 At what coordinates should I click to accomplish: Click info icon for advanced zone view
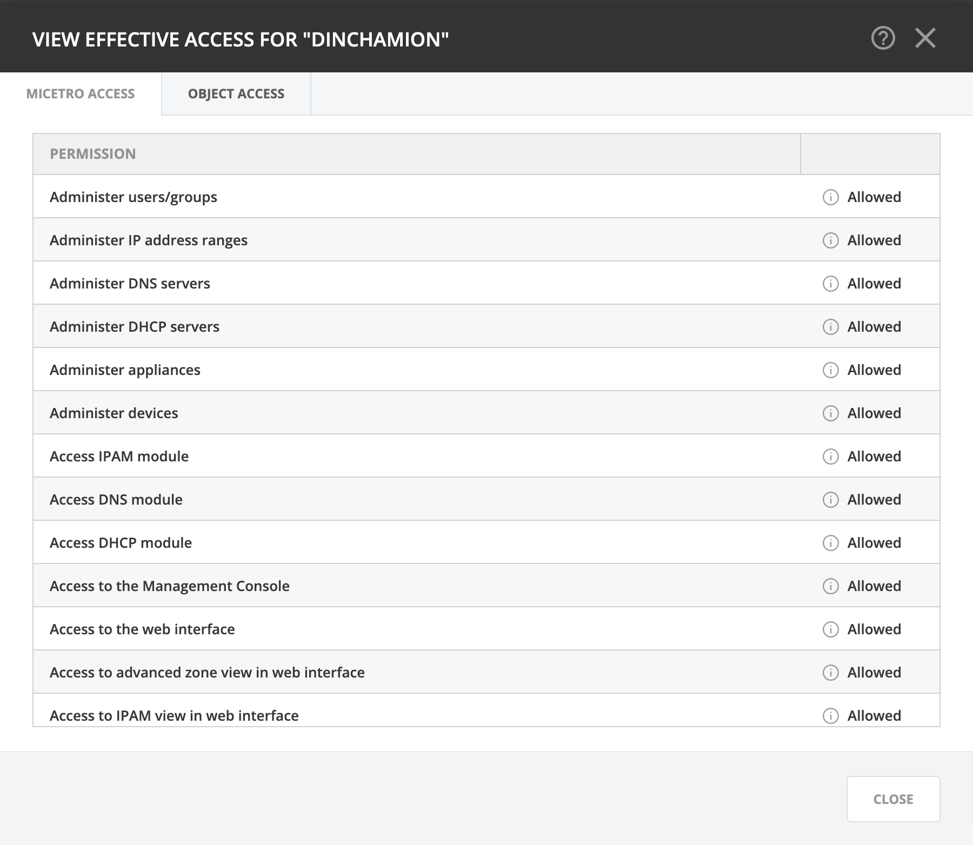pos(830,673)
